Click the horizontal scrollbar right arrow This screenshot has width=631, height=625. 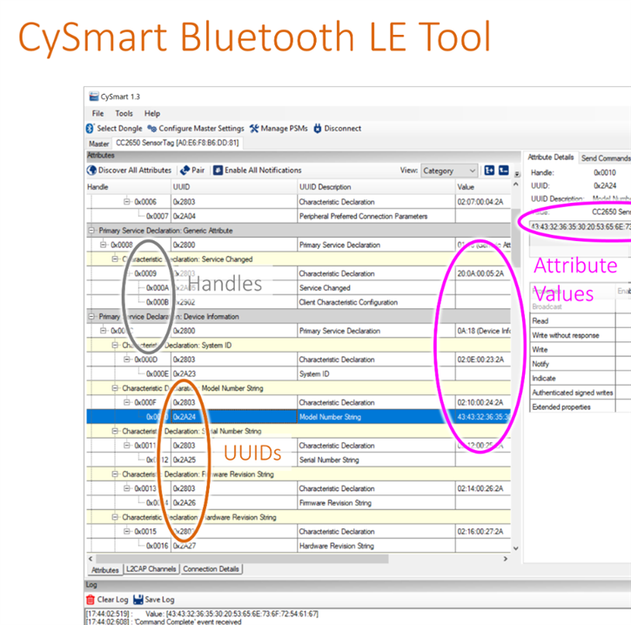[506, 559]
